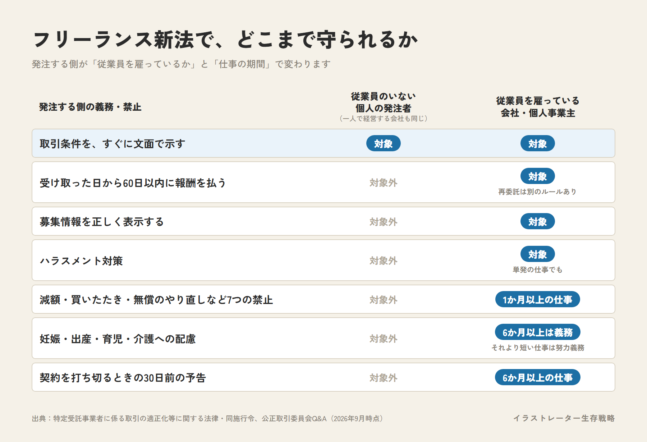The height and width of the screenshot is (442, 647).
Task: Select the column header 従業員のいない個人の発注者
Action: pyautogui.click(x=383, y=102)
